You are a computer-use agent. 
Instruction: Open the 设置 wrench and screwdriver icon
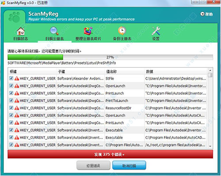156,31
